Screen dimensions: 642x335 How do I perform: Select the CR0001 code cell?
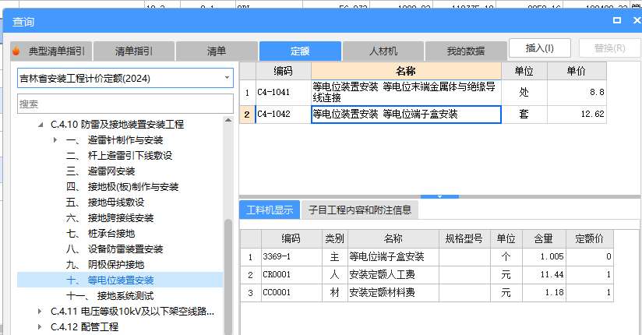(291, 275)
